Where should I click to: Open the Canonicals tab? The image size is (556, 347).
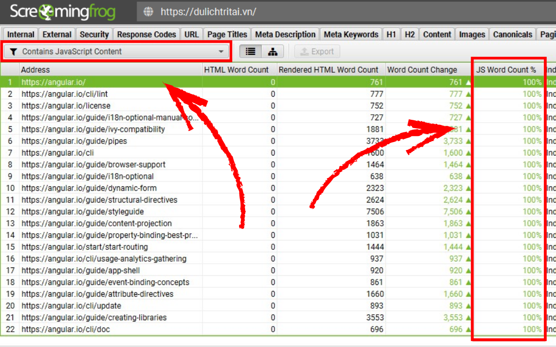click(512, 34)
